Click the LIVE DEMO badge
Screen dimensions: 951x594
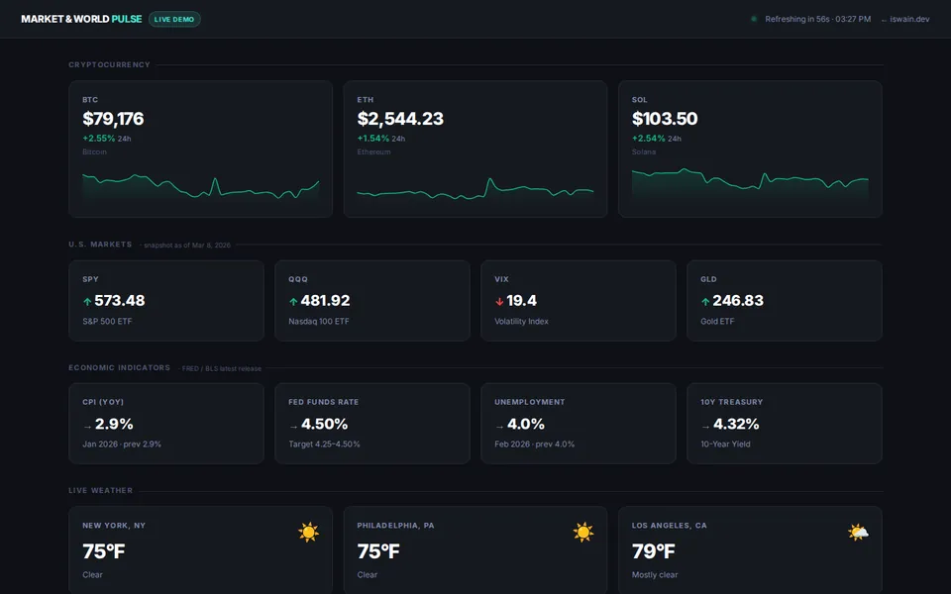174,19
